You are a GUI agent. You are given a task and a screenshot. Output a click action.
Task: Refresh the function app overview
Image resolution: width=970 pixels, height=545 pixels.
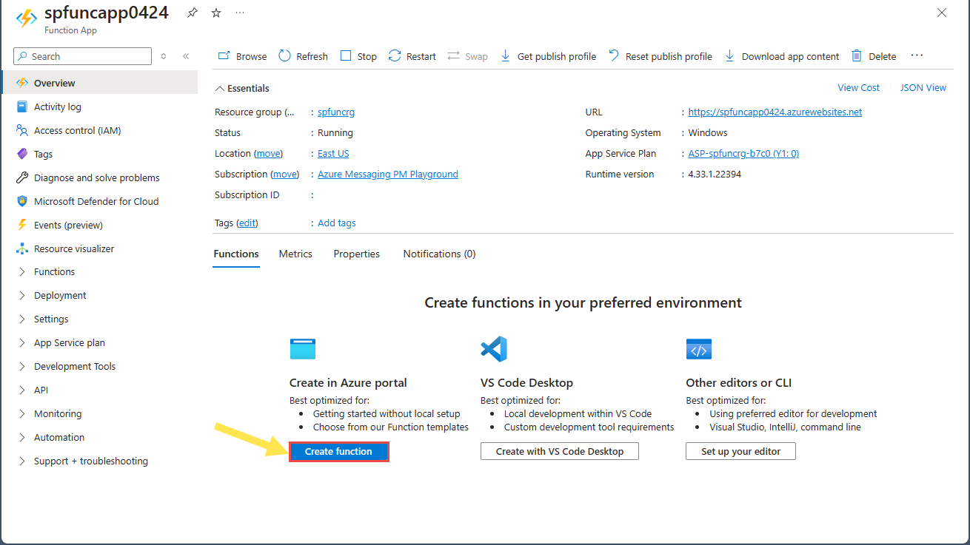[304, 56]
